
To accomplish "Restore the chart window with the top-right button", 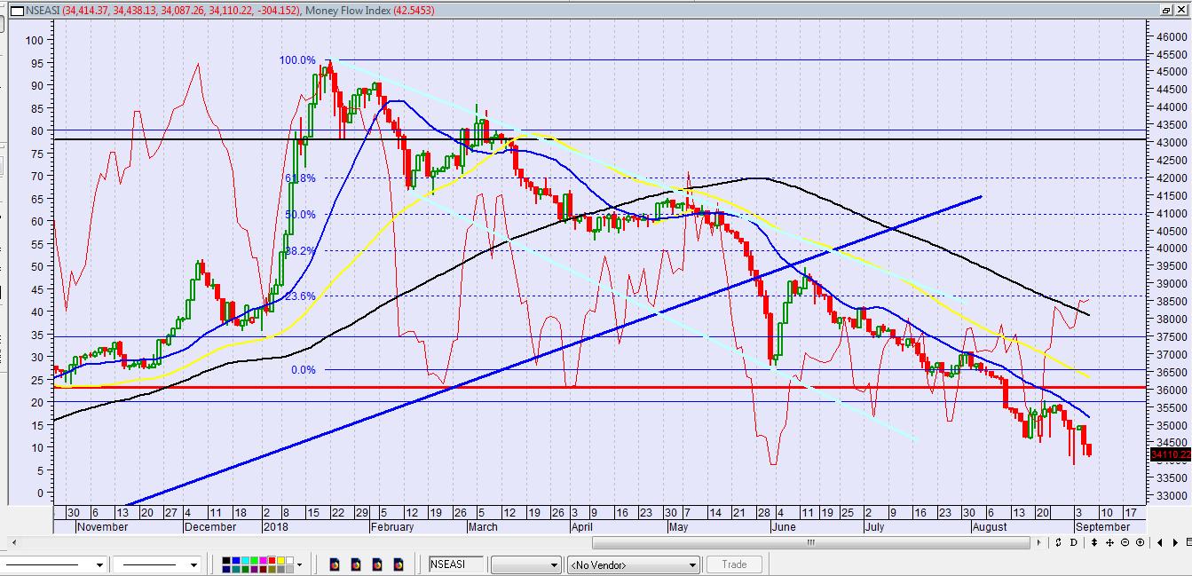I will [x=1165, y=10].
